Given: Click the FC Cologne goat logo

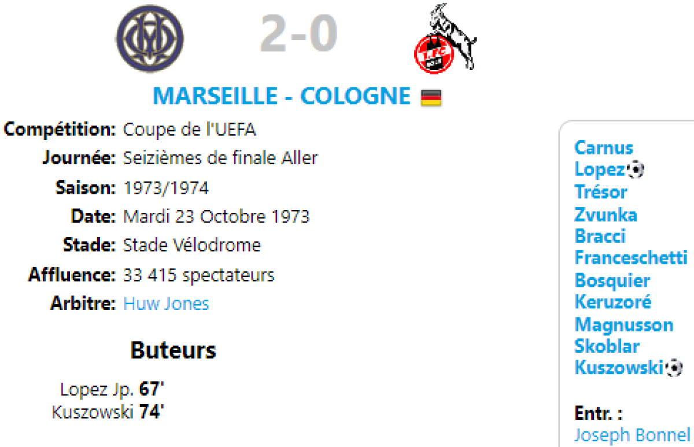Looking at the screenshot, I should pyautogui.click(x=445, y=39).
